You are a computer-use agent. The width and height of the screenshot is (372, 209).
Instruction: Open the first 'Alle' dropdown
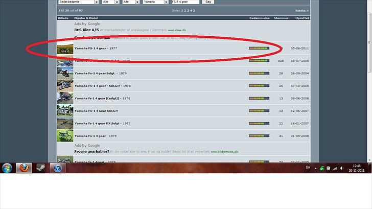[x=111, y=2]
